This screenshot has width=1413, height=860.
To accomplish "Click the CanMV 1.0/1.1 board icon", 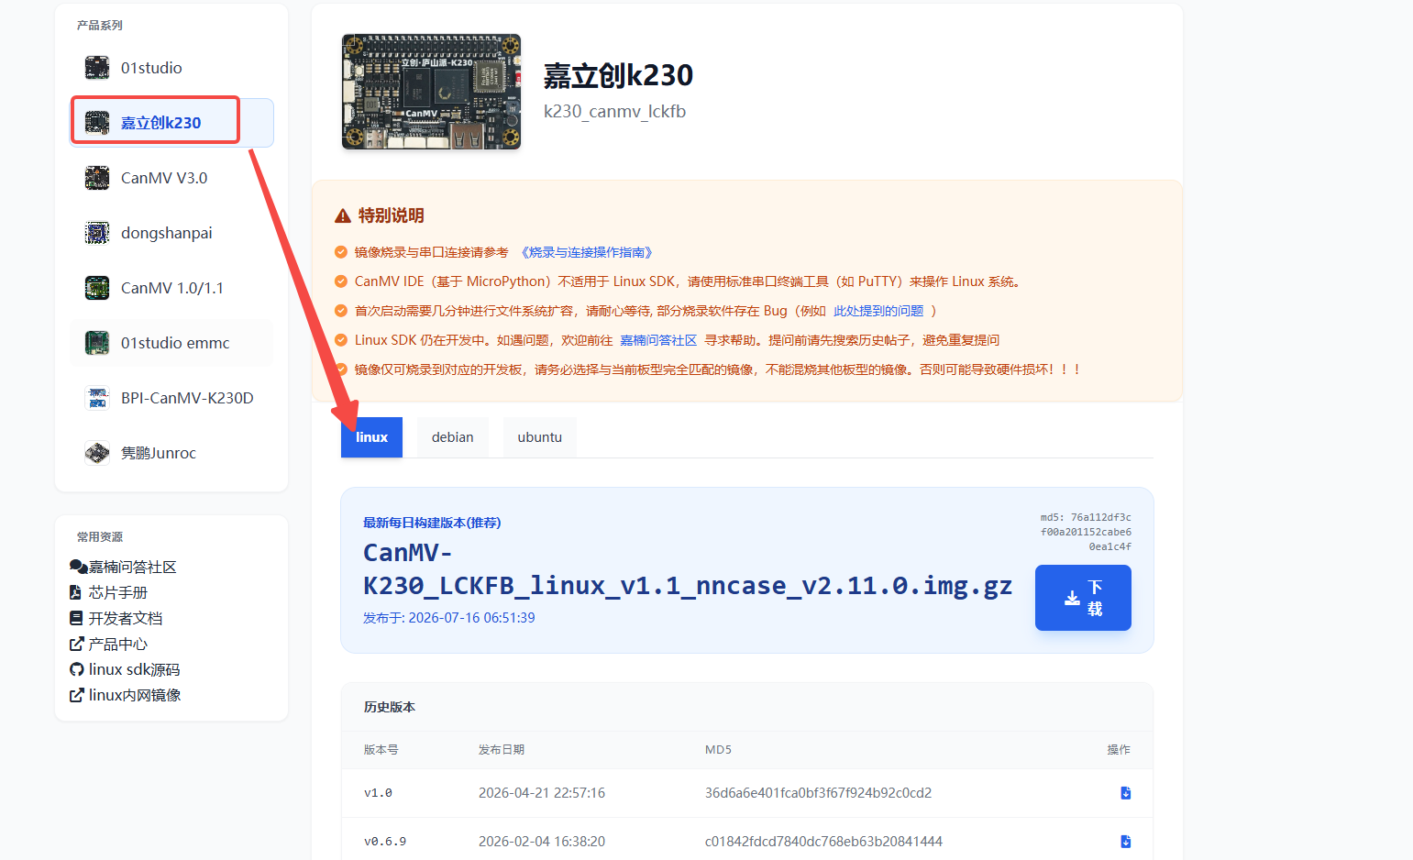I will point(97,288).
